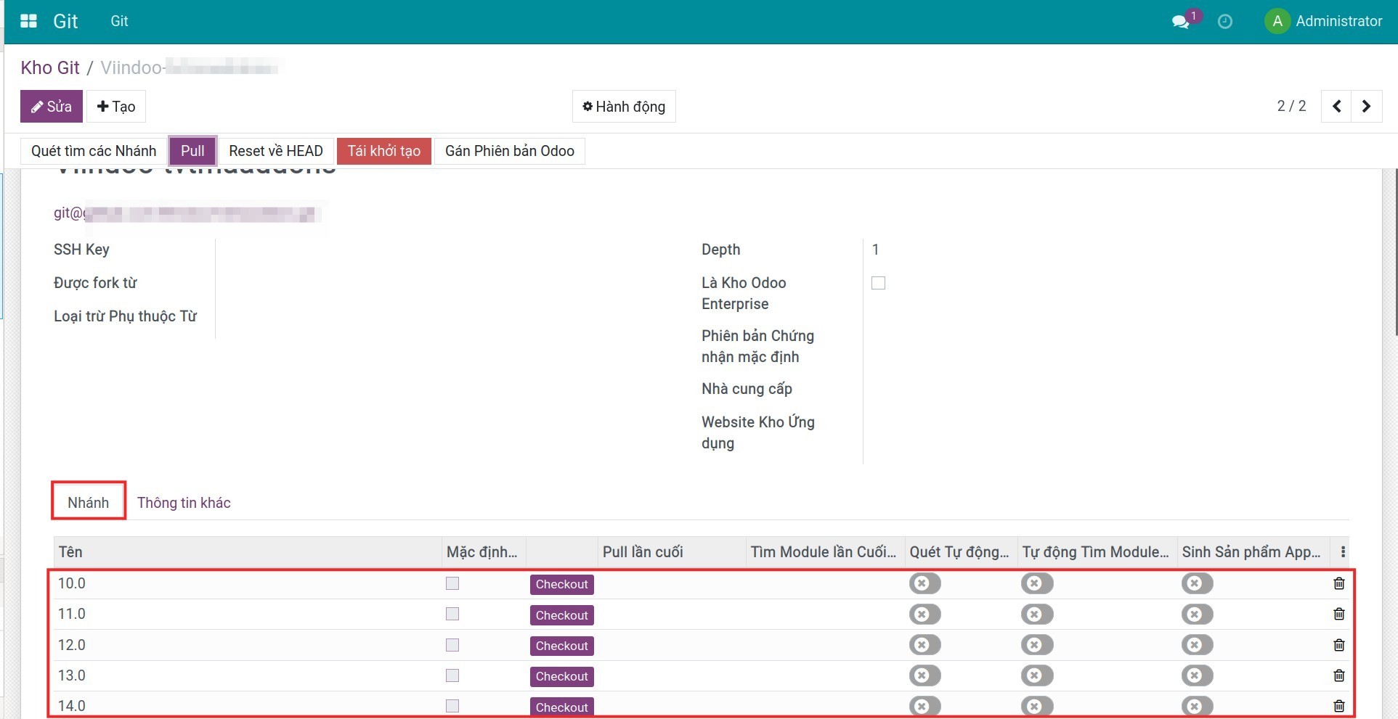Viewport: 1398px width, 719px height.
Task: Delete the 10.0 branch via trash icon
Action: (x=1338, y=583)
